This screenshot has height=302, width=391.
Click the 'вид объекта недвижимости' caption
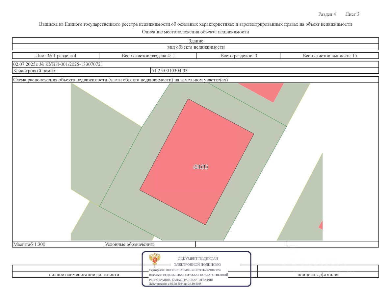tap(195, 47)
